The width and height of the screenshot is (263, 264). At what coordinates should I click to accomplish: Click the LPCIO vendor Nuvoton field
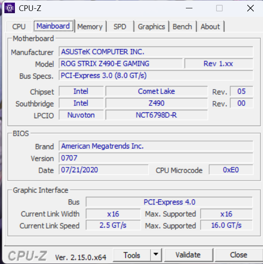tap(81, 115)
